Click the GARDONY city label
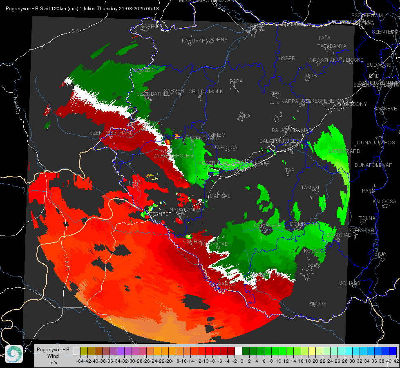Screen dimensions: 400x368 pos(354,104)
